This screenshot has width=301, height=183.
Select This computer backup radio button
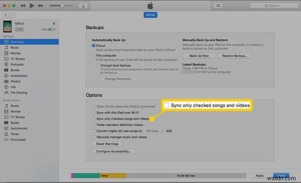click(x=94, y=55)
